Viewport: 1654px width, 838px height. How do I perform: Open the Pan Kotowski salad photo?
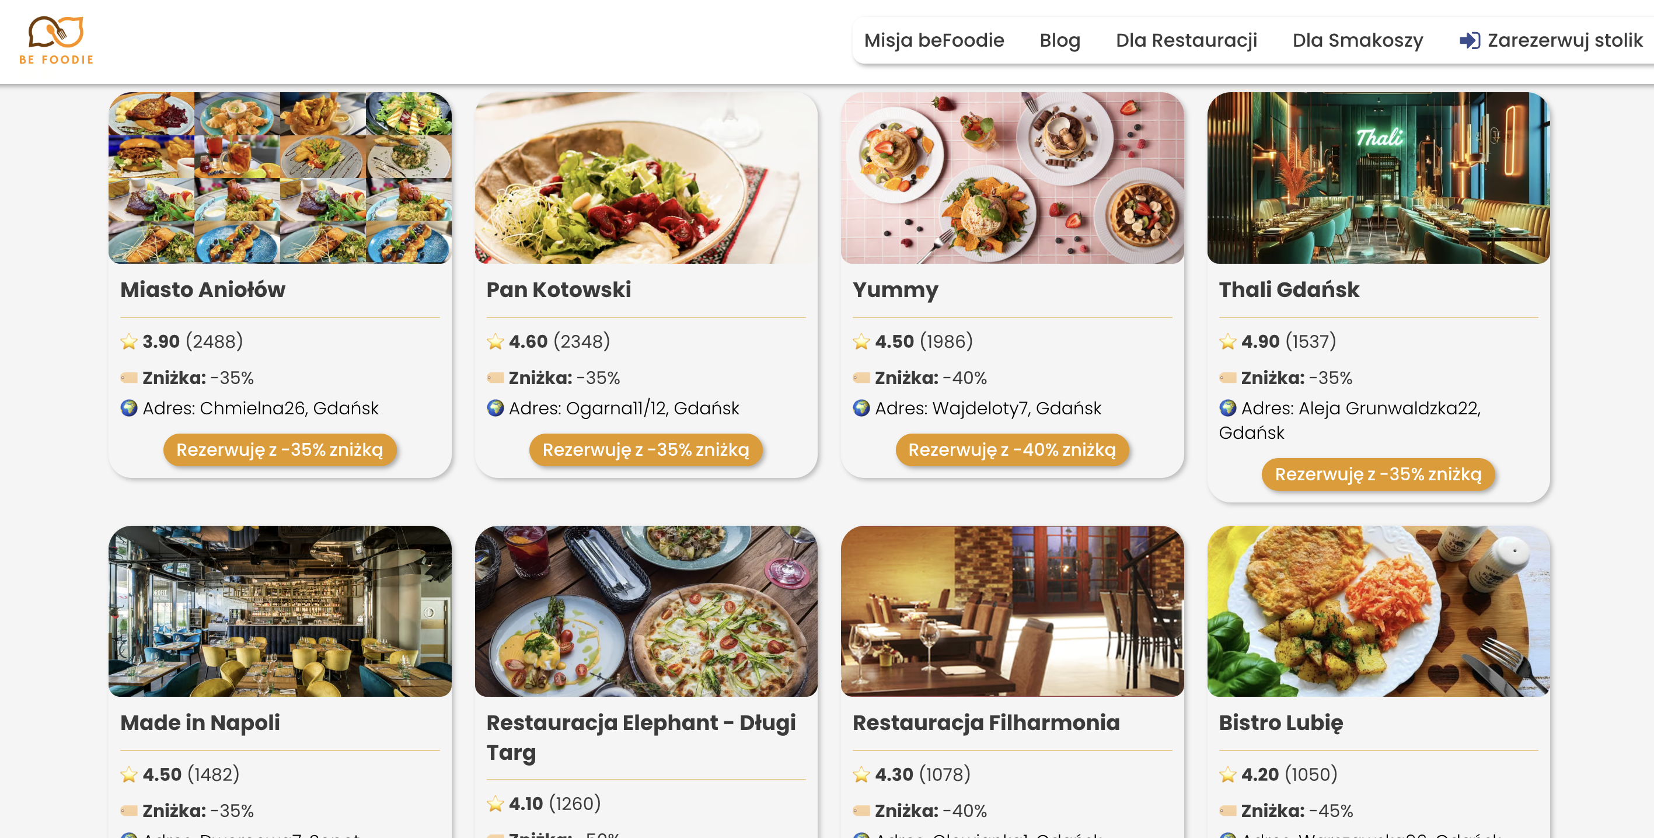click(x=646, y=178)
